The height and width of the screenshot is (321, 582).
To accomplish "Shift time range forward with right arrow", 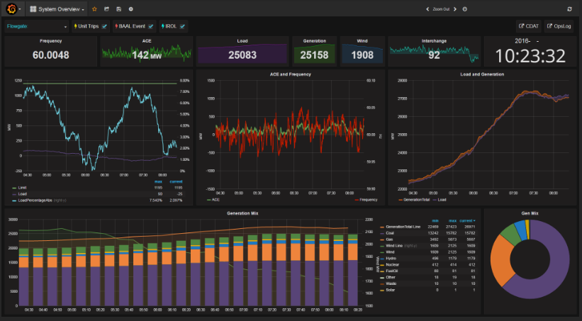I will click(455, 9).
